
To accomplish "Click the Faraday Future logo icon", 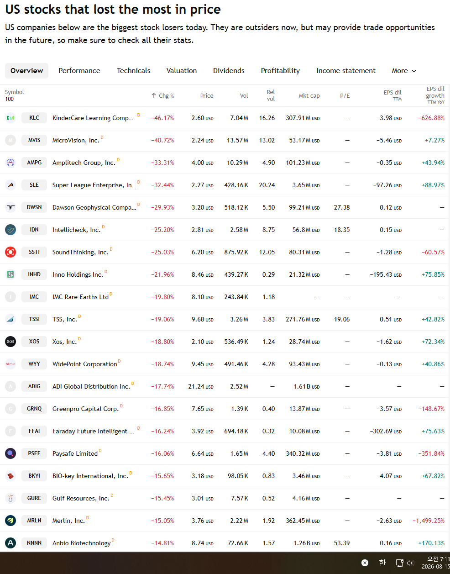I will pos(10,431).
